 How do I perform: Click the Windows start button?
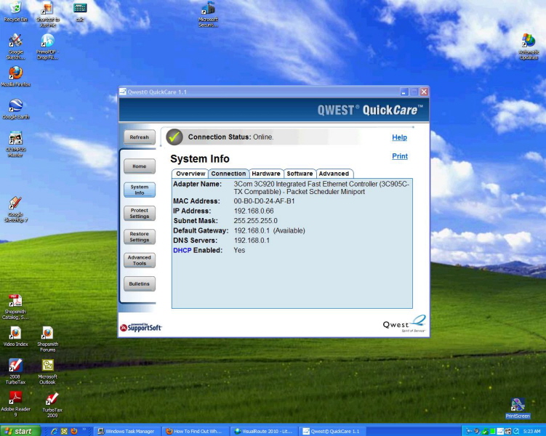(x=20, y=431)
